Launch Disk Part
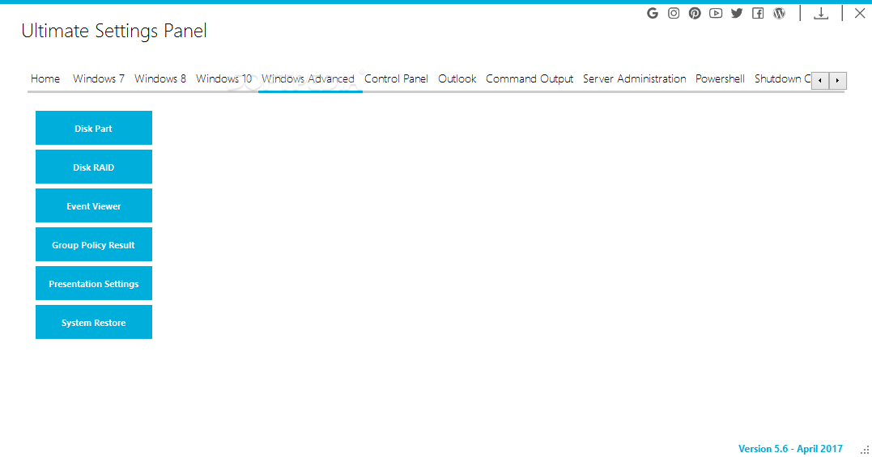This screenshot has height=457, width=872. click(93, 128)
